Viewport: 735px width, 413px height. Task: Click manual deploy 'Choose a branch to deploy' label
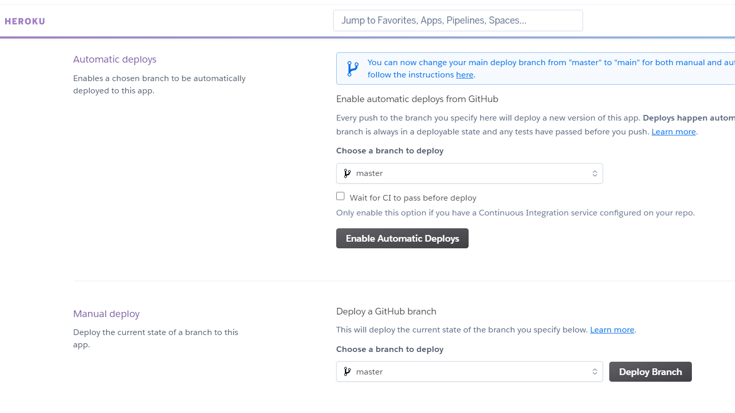[x=390, y=349]
